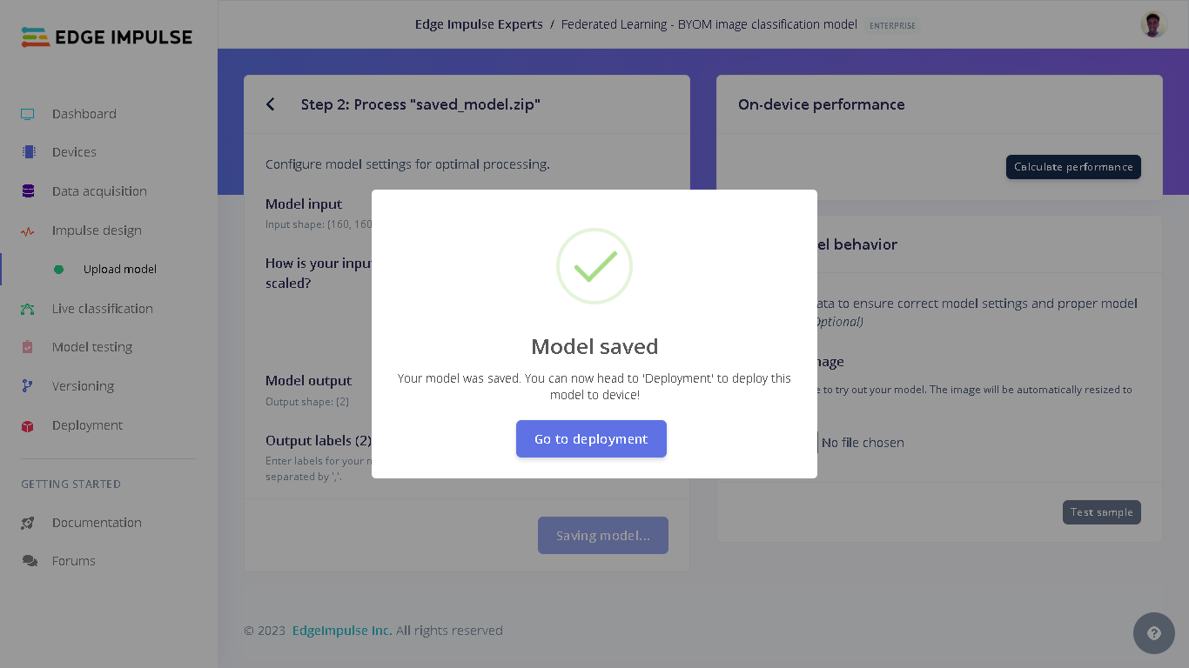Click the Go to deployment button
The image size is (1189, 668).
(591, 439)
